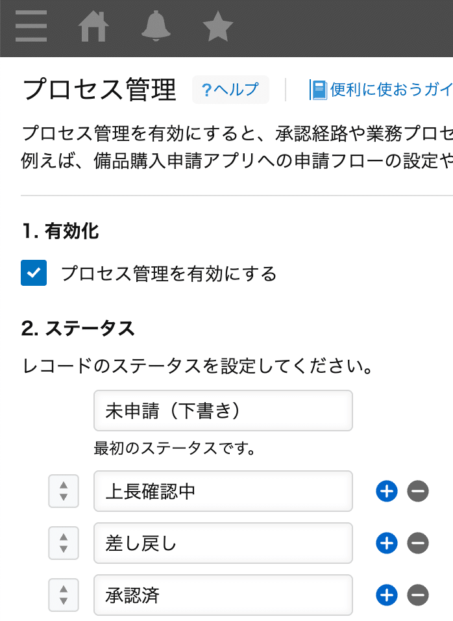Remove the 差し戻し status row
Viewport: 453px width, 621px height.
[418, 543]
